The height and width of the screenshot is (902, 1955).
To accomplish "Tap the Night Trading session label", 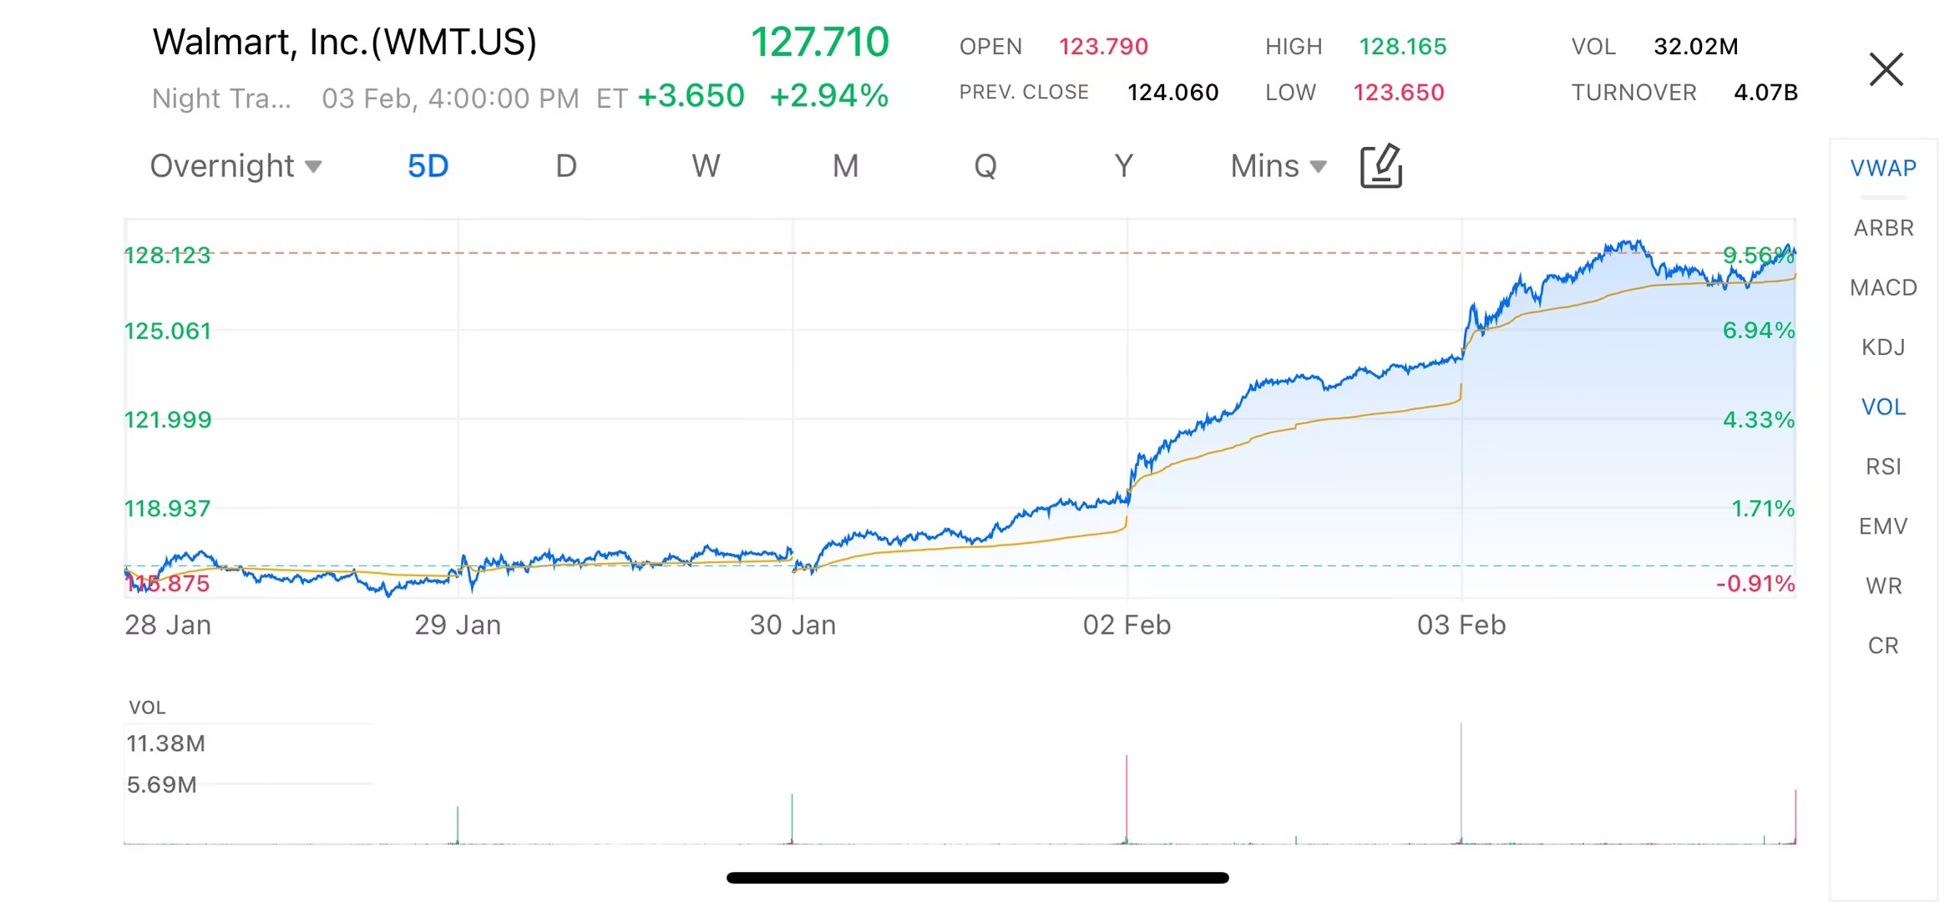I will pyautogui.click(x=221, y=99).
